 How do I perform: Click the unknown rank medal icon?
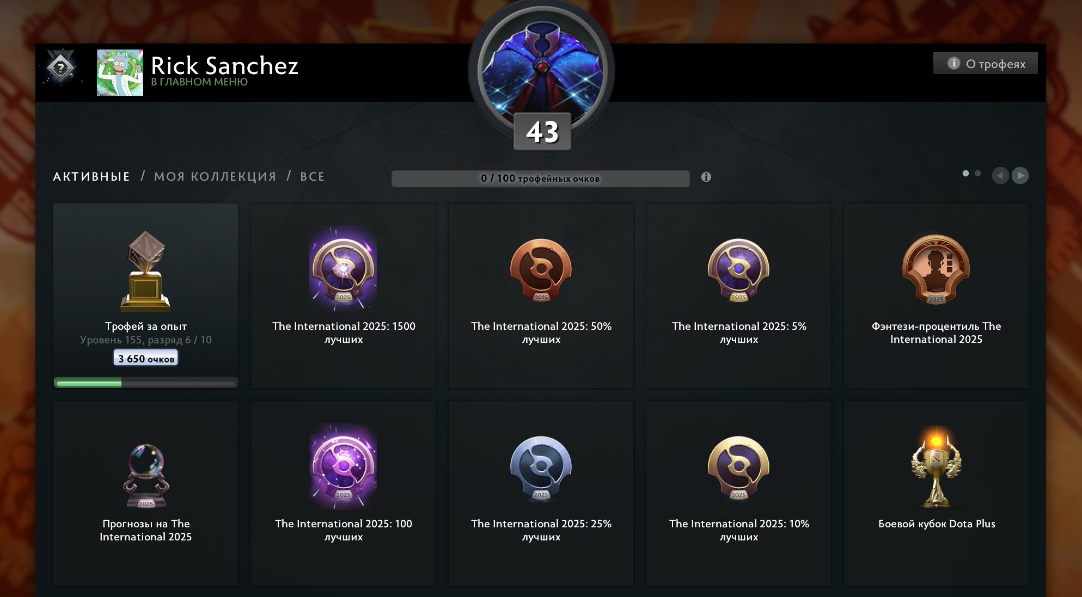pos(60,69)
